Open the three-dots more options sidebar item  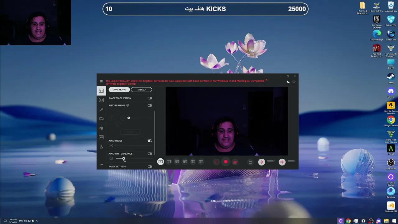[x=101, y=165]
